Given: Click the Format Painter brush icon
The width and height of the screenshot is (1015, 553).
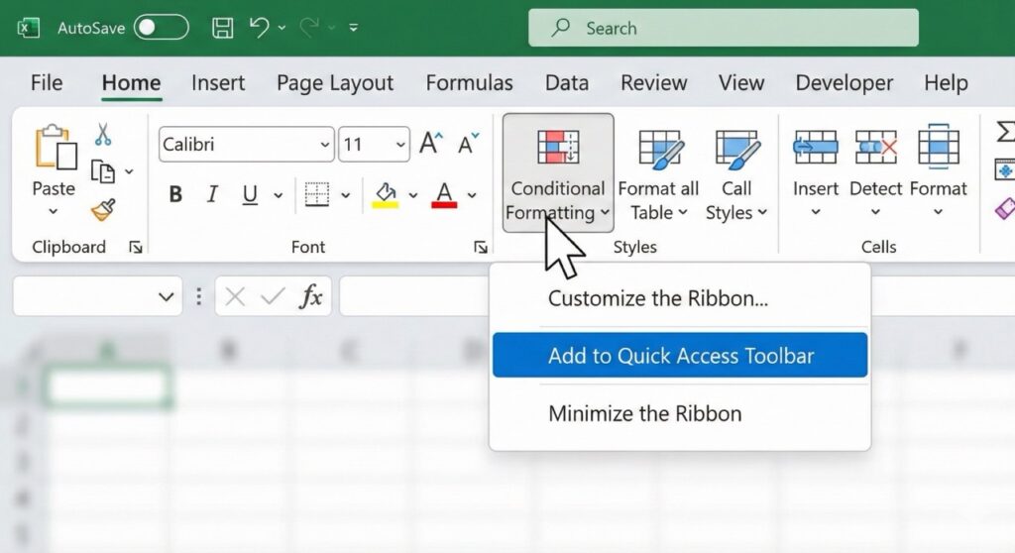Looking at the screenshot, I should point(103,209).
